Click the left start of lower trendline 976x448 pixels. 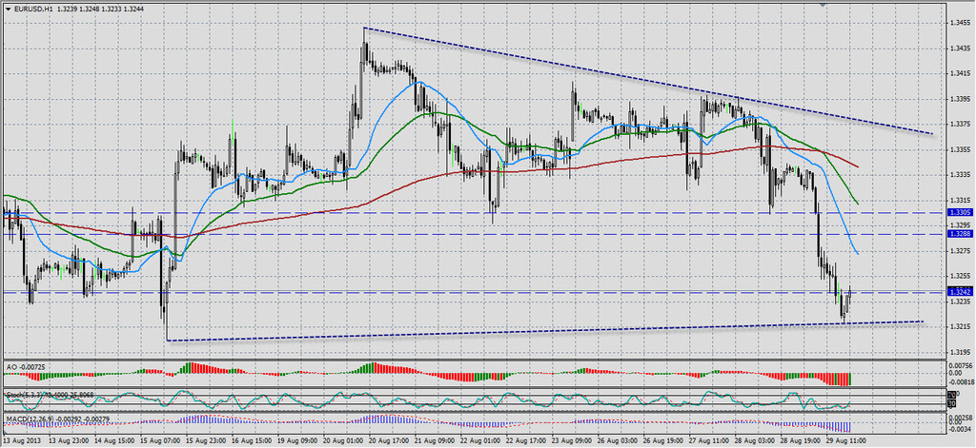point(167,340)
